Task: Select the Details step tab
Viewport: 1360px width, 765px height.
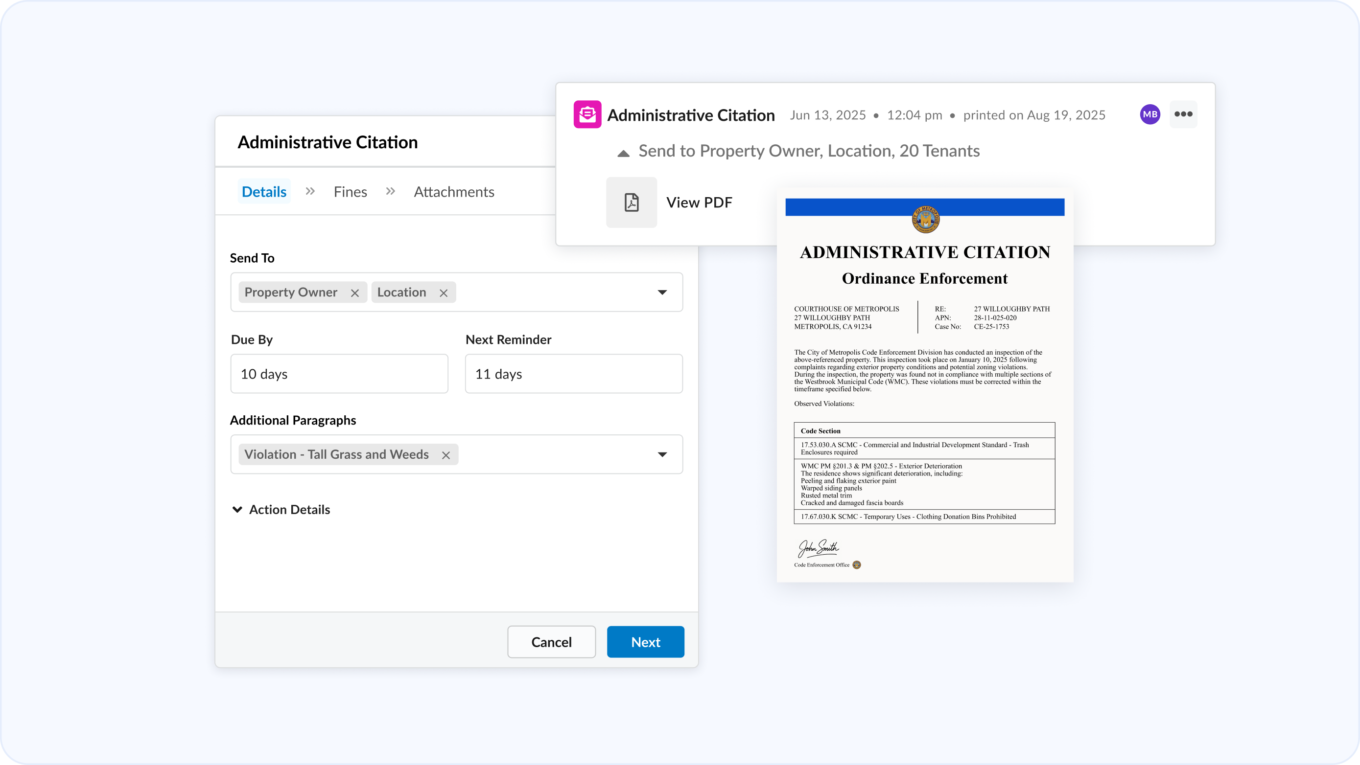Action: click(x=264, y=192)
